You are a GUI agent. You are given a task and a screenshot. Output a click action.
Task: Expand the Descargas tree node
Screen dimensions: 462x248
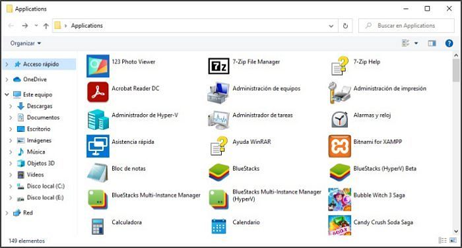click(x=11, y=106)
